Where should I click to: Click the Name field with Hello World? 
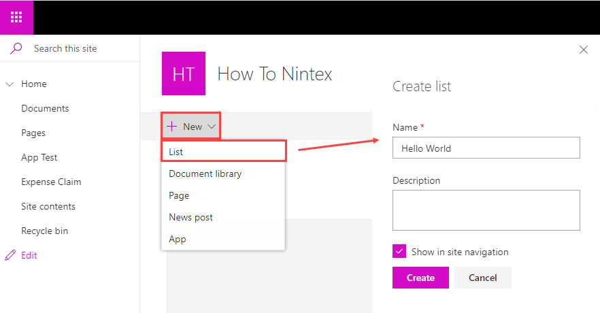coord(486,148)
